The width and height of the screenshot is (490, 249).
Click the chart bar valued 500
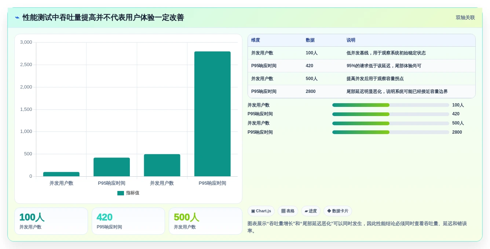click(162, 165)
